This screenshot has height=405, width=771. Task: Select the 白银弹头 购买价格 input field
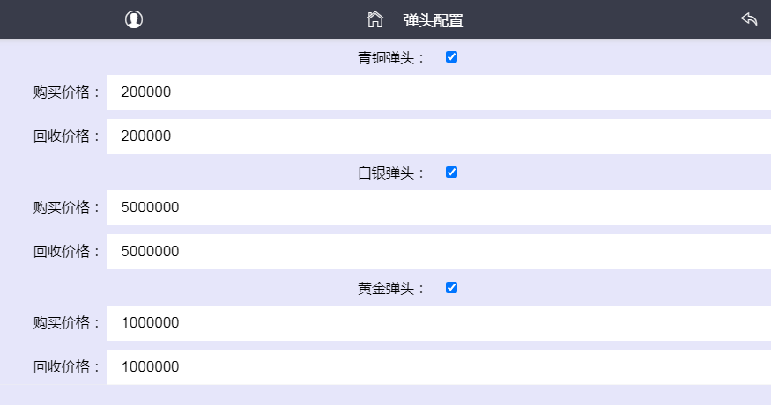point(439,208)
